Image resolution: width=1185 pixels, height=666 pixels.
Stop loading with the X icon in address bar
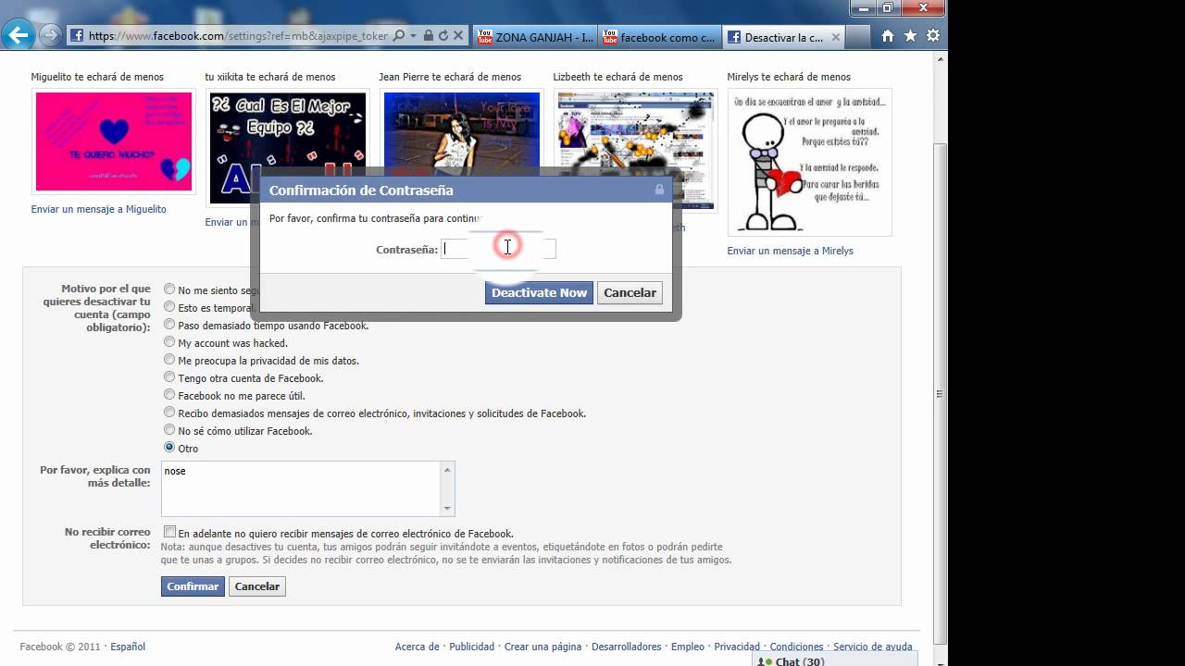pyautogui.click(x=459, y=36)
